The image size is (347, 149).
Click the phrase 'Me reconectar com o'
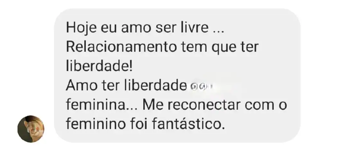215,105
